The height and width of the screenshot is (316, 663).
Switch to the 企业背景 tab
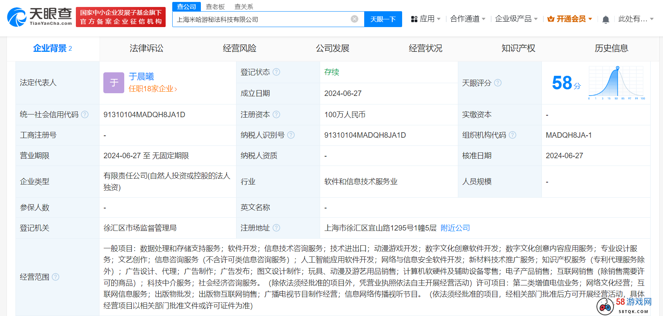pos(53,48)
